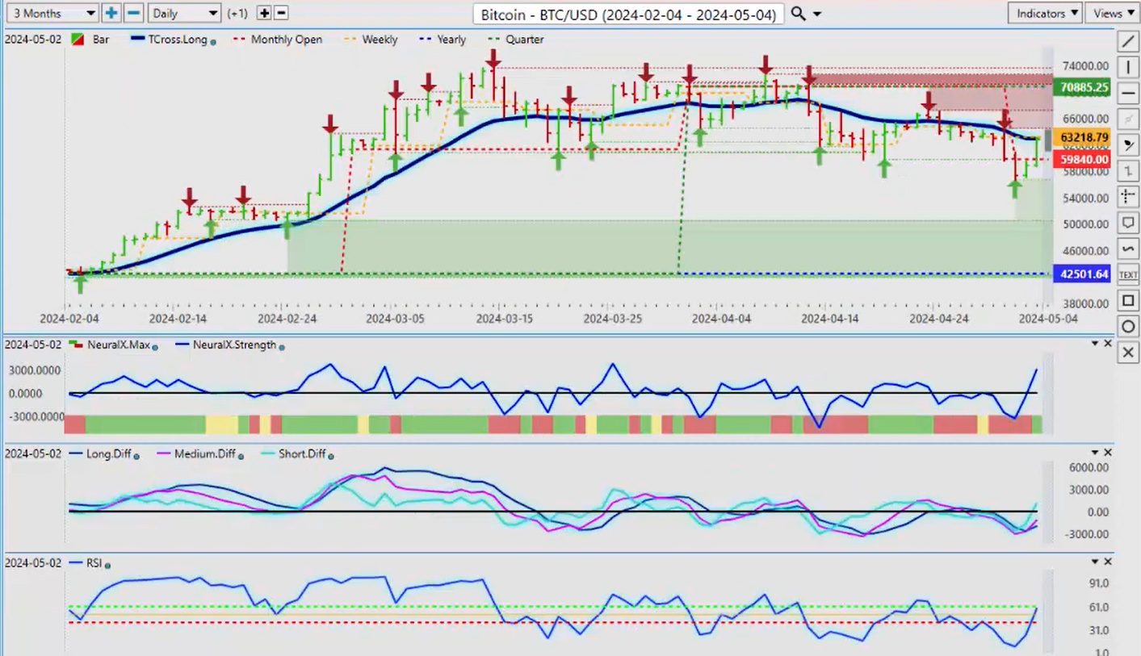Activate the crosshair tool
This screenshot has height=656, width=1141.
(1128, 196)
